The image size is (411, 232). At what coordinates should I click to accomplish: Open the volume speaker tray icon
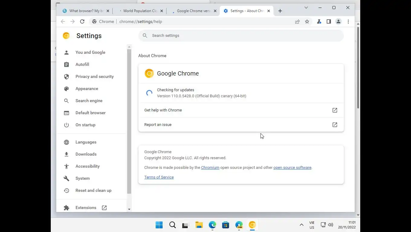coord(331,225)
